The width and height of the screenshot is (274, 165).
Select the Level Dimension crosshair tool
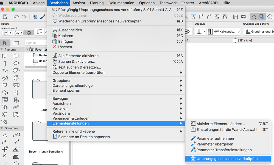[5, 149]
